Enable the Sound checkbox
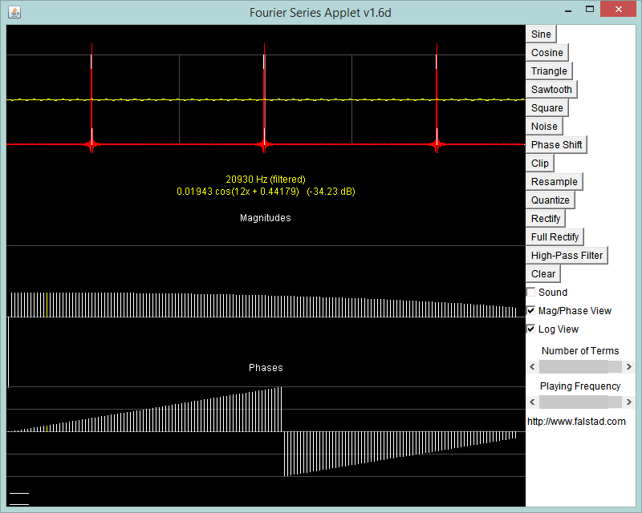 [531, 292]
